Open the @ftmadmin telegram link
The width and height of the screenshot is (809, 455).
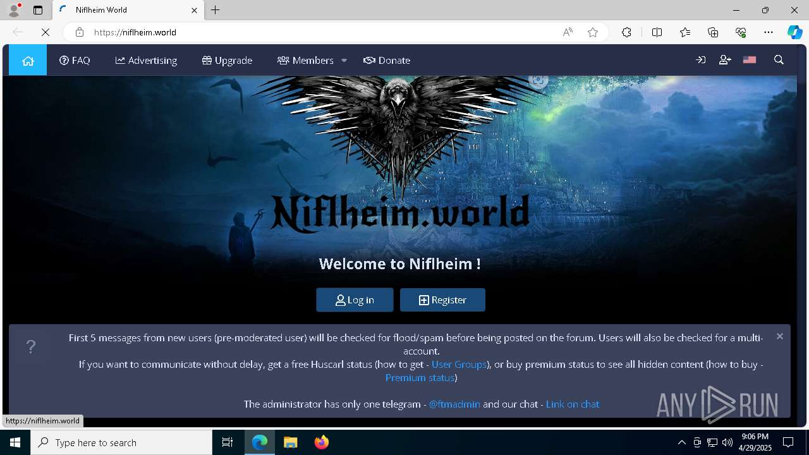click(x=454, y=404)
